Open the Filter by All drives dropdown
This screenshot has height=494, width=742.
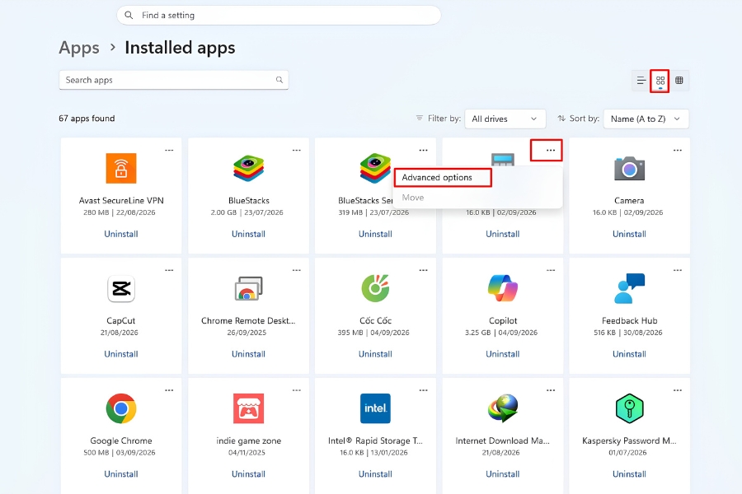click(x=505, y=119)
